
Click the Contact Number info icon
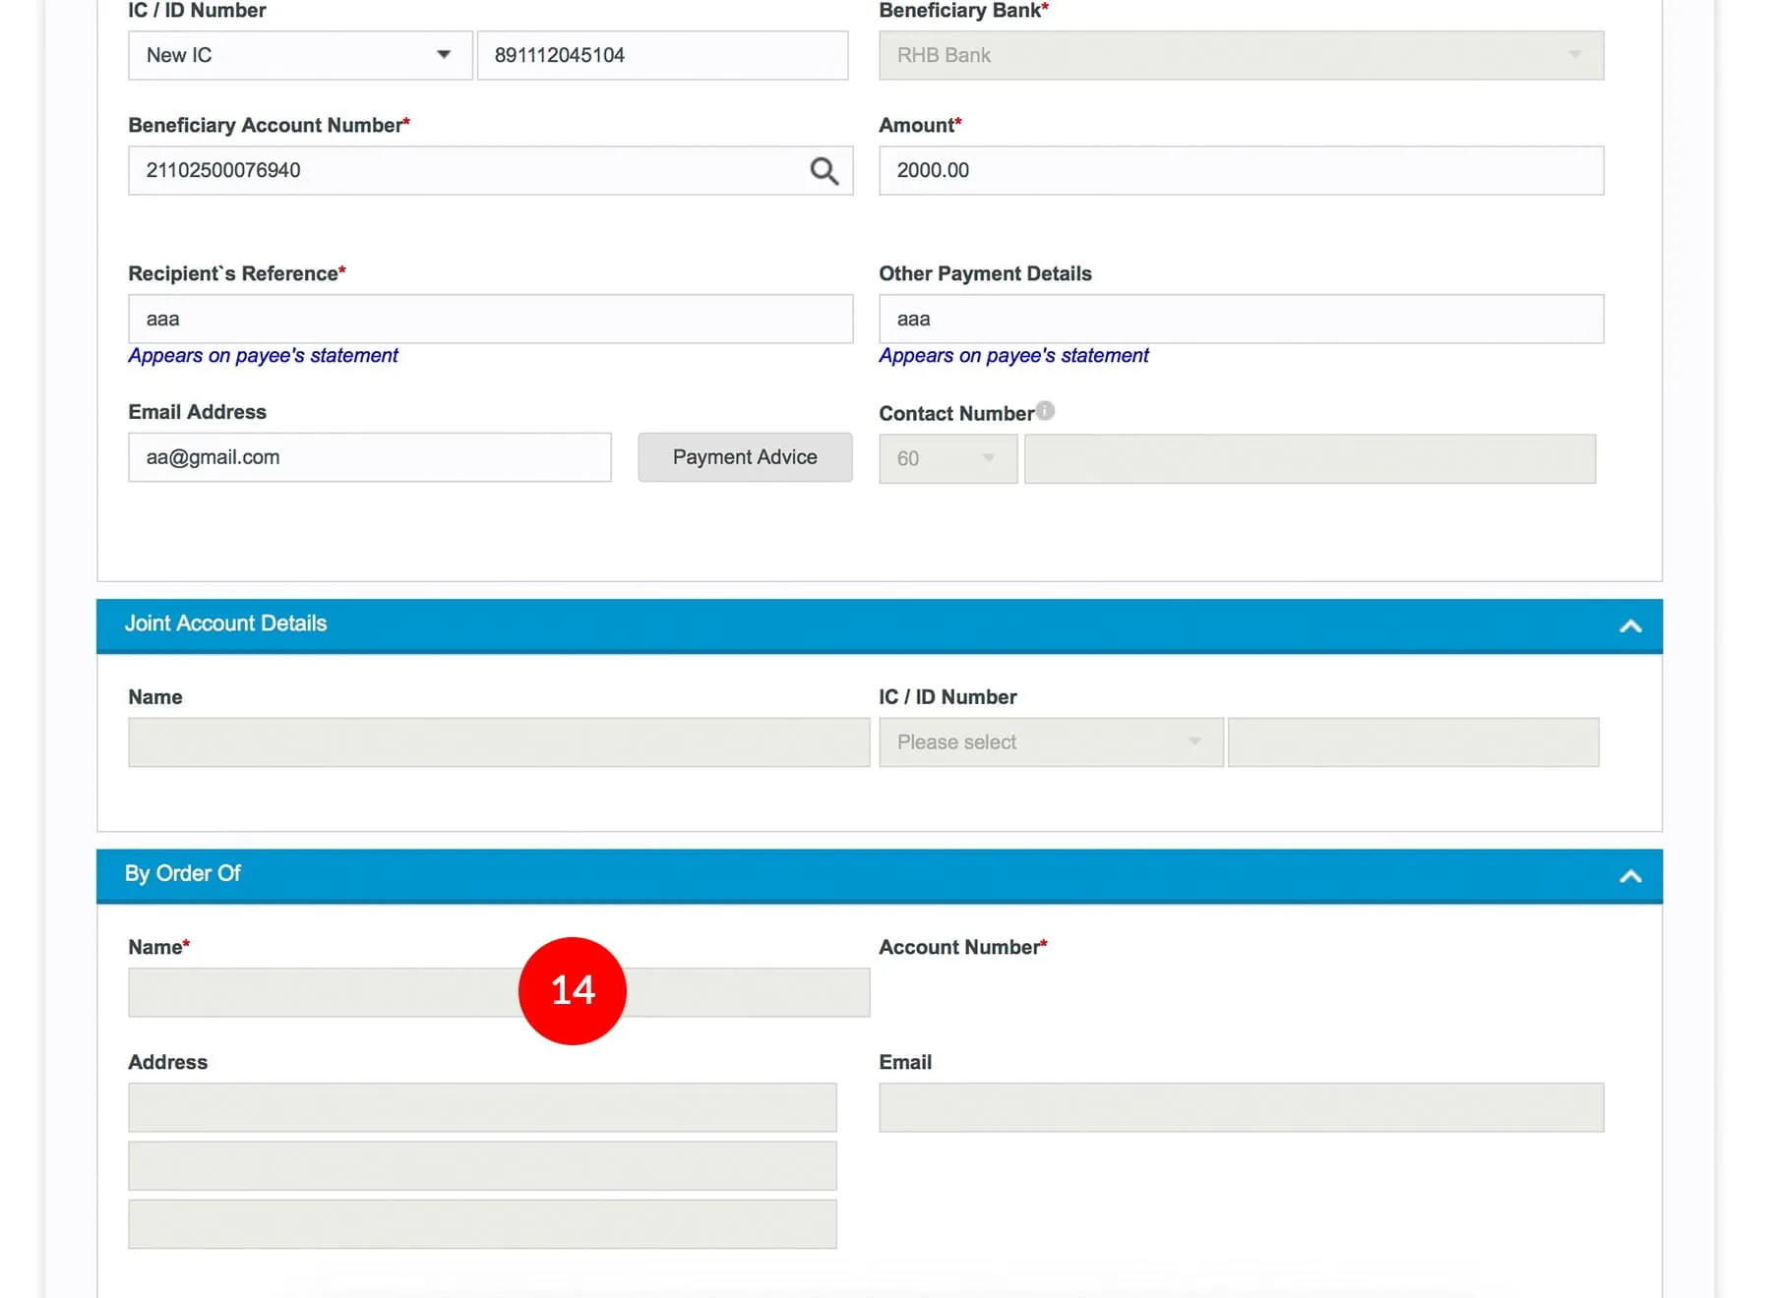coord(1045,411)
